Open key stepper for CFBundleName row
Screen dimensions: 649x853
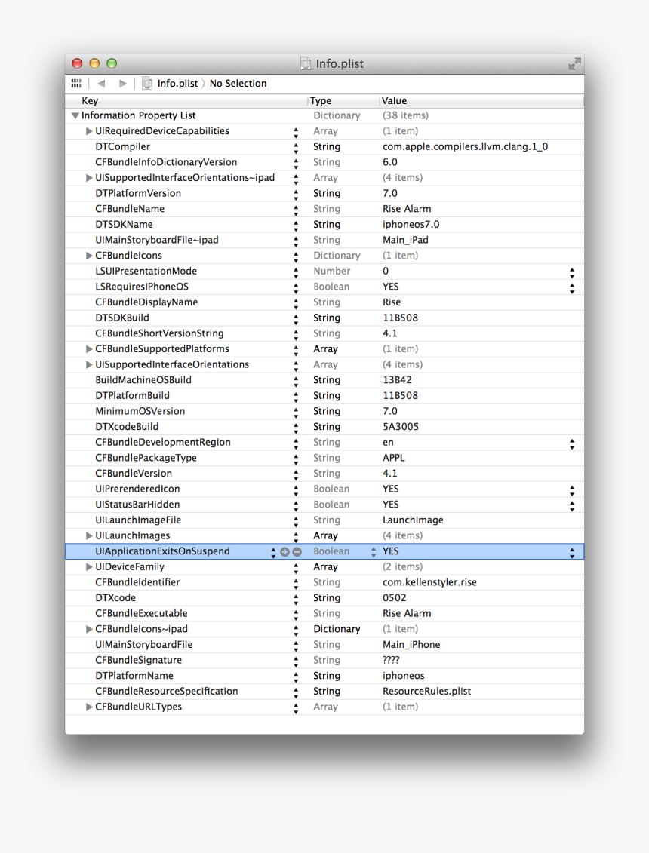click(296, 210)
